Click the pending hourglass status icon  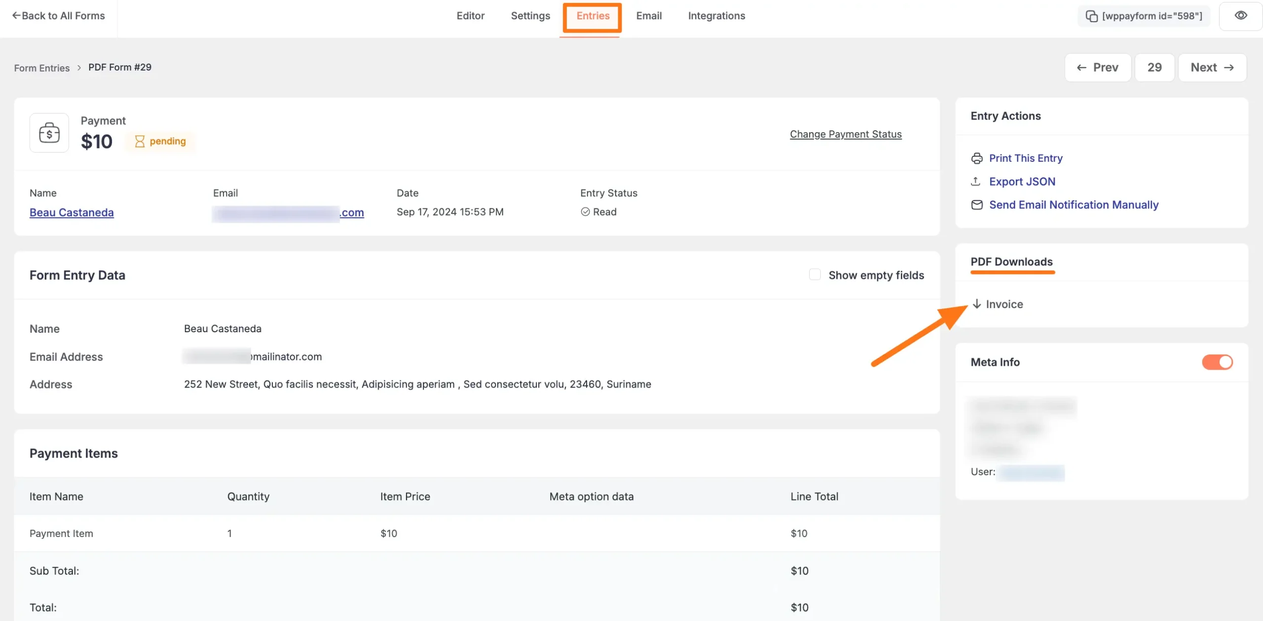tap(140, 142)
